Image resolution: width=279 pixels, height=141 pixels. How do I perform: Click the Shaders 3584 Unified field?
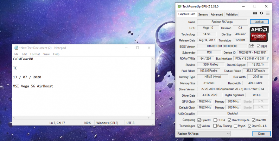pos(211,65)
